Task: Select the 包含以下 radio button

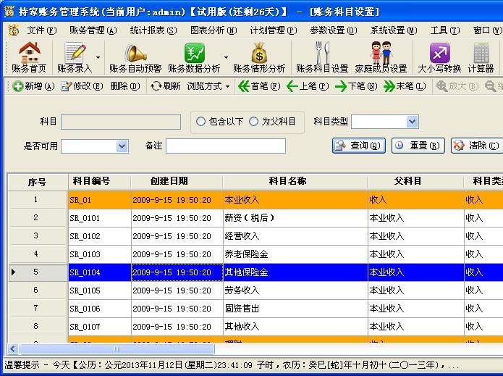Action: coord(201,122)
